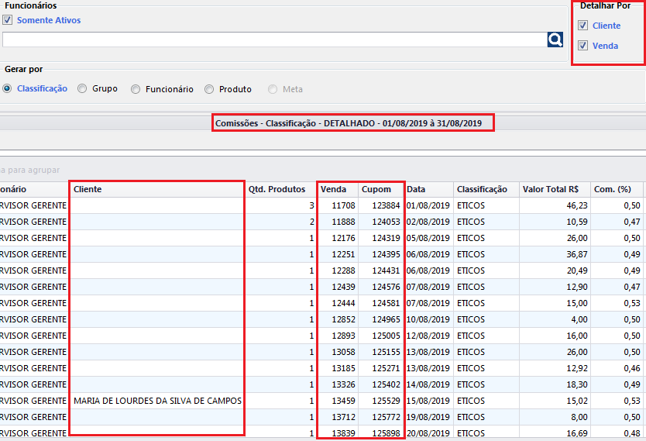Click the cell with Cupom 124965
The image size is (646, 441).
click(385, 319)
